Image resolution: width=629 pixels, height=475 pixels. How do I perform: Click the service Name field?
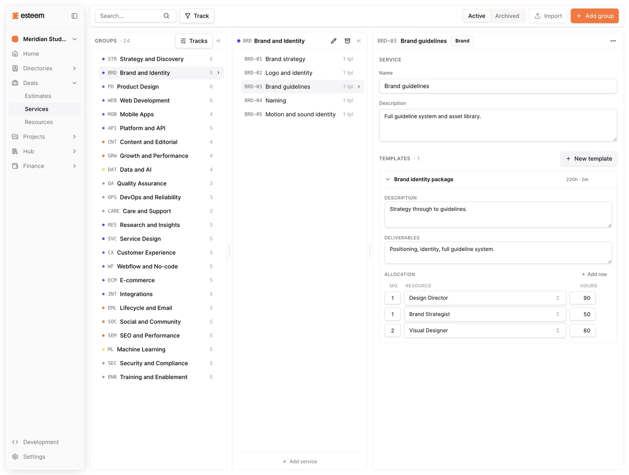pyautogui.click(x=498, y=86)
